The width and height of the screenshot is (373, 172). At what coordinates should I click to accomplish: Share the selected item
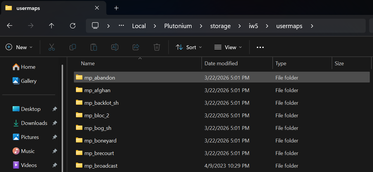click(136, 47)
